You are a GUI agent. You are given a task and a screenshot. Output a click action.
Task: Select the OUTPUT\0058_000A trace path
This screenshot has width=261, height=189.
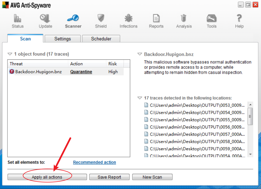197,141
